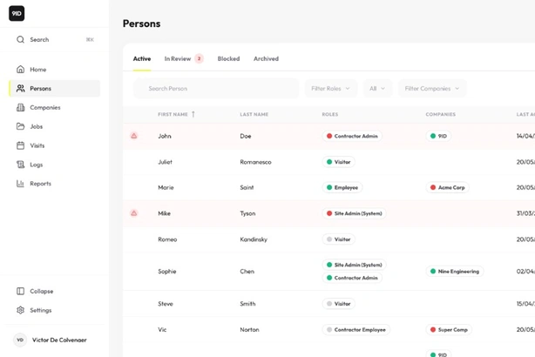Click the Companies building icon
This screenshot has width=535, height=357.
click(x=20, y=107)
